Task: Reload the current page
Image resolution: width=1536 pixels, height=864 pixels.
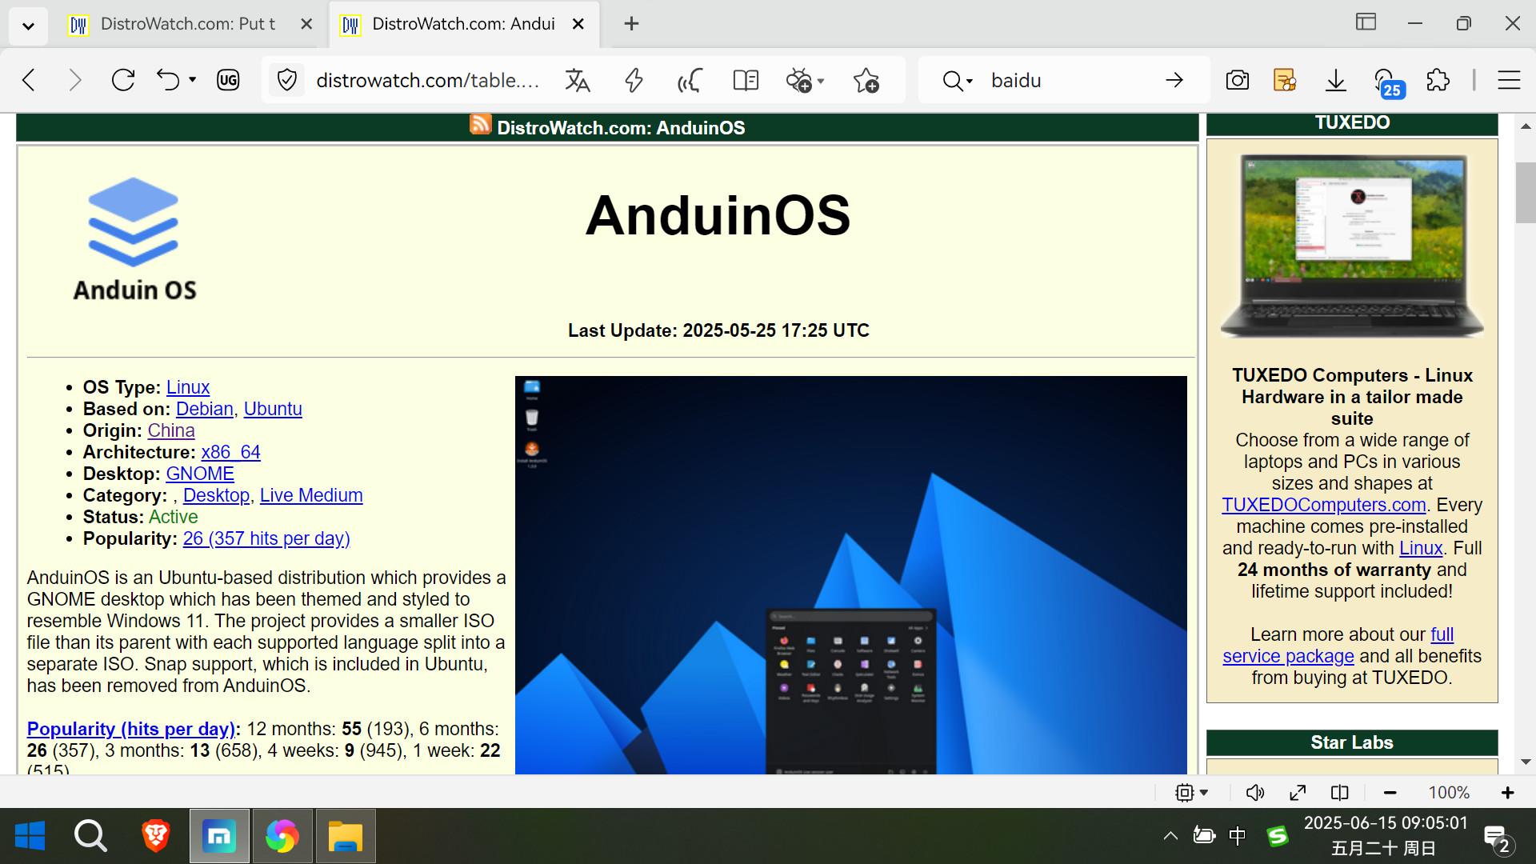Action: click(123, 80)
